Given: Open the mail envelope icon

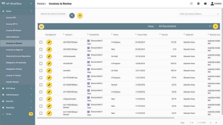Looking at the screenshot, I should pyautogui.click(x=205, y=4).
